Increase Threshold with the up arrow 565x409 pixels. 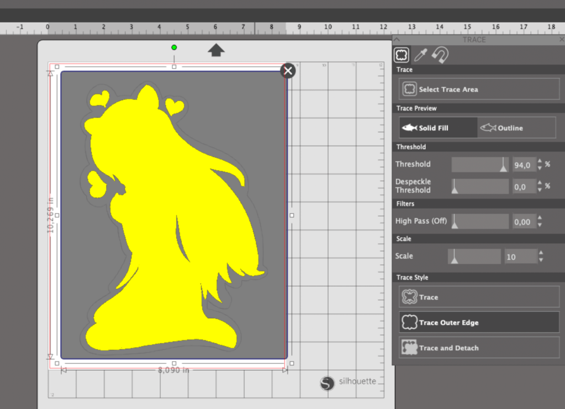[540, 161]
